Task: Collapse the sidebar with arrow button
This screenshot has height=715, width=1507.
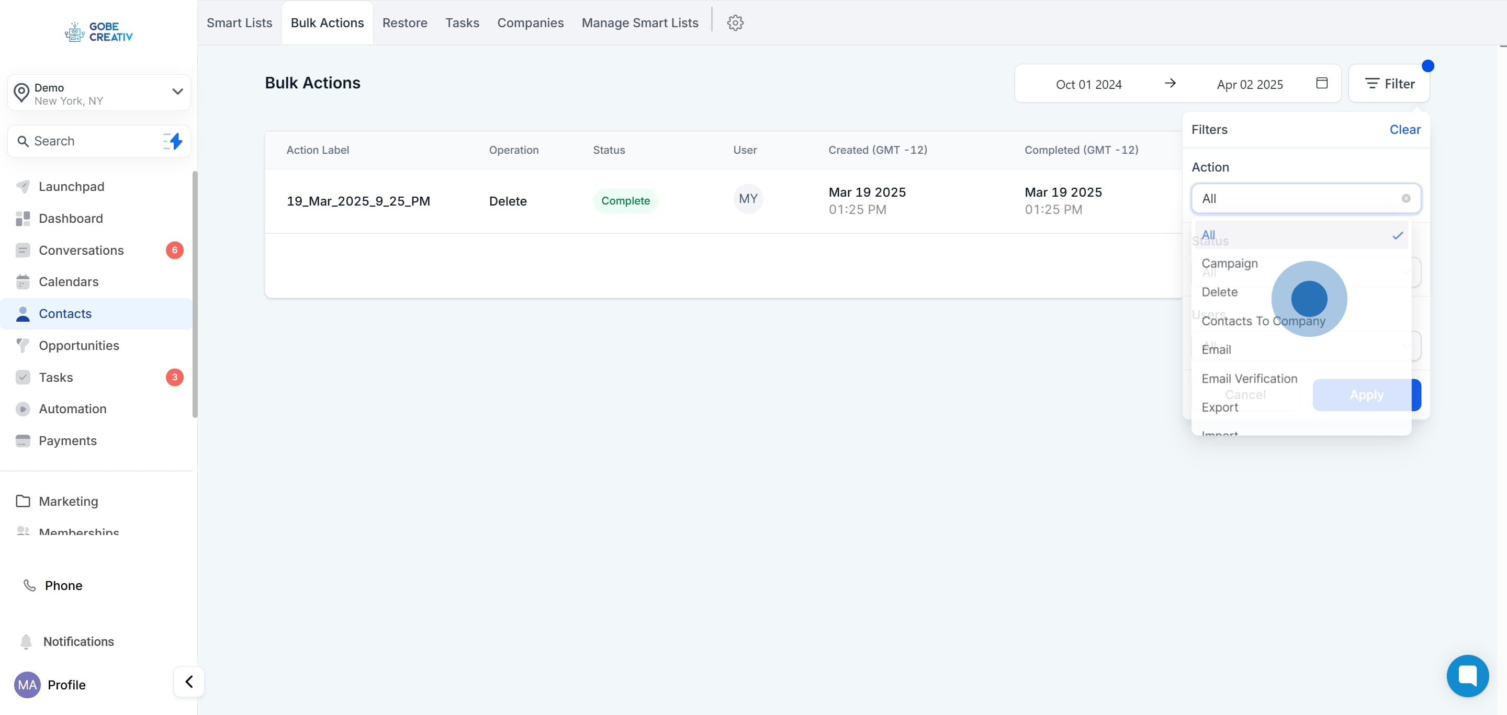Action: 189,681
